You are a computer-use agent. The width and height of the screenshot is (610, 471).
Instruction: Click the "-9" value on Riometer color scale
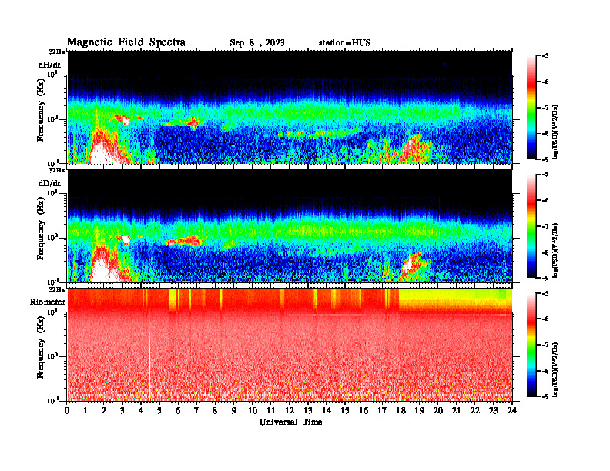click(x=545, y=396)
